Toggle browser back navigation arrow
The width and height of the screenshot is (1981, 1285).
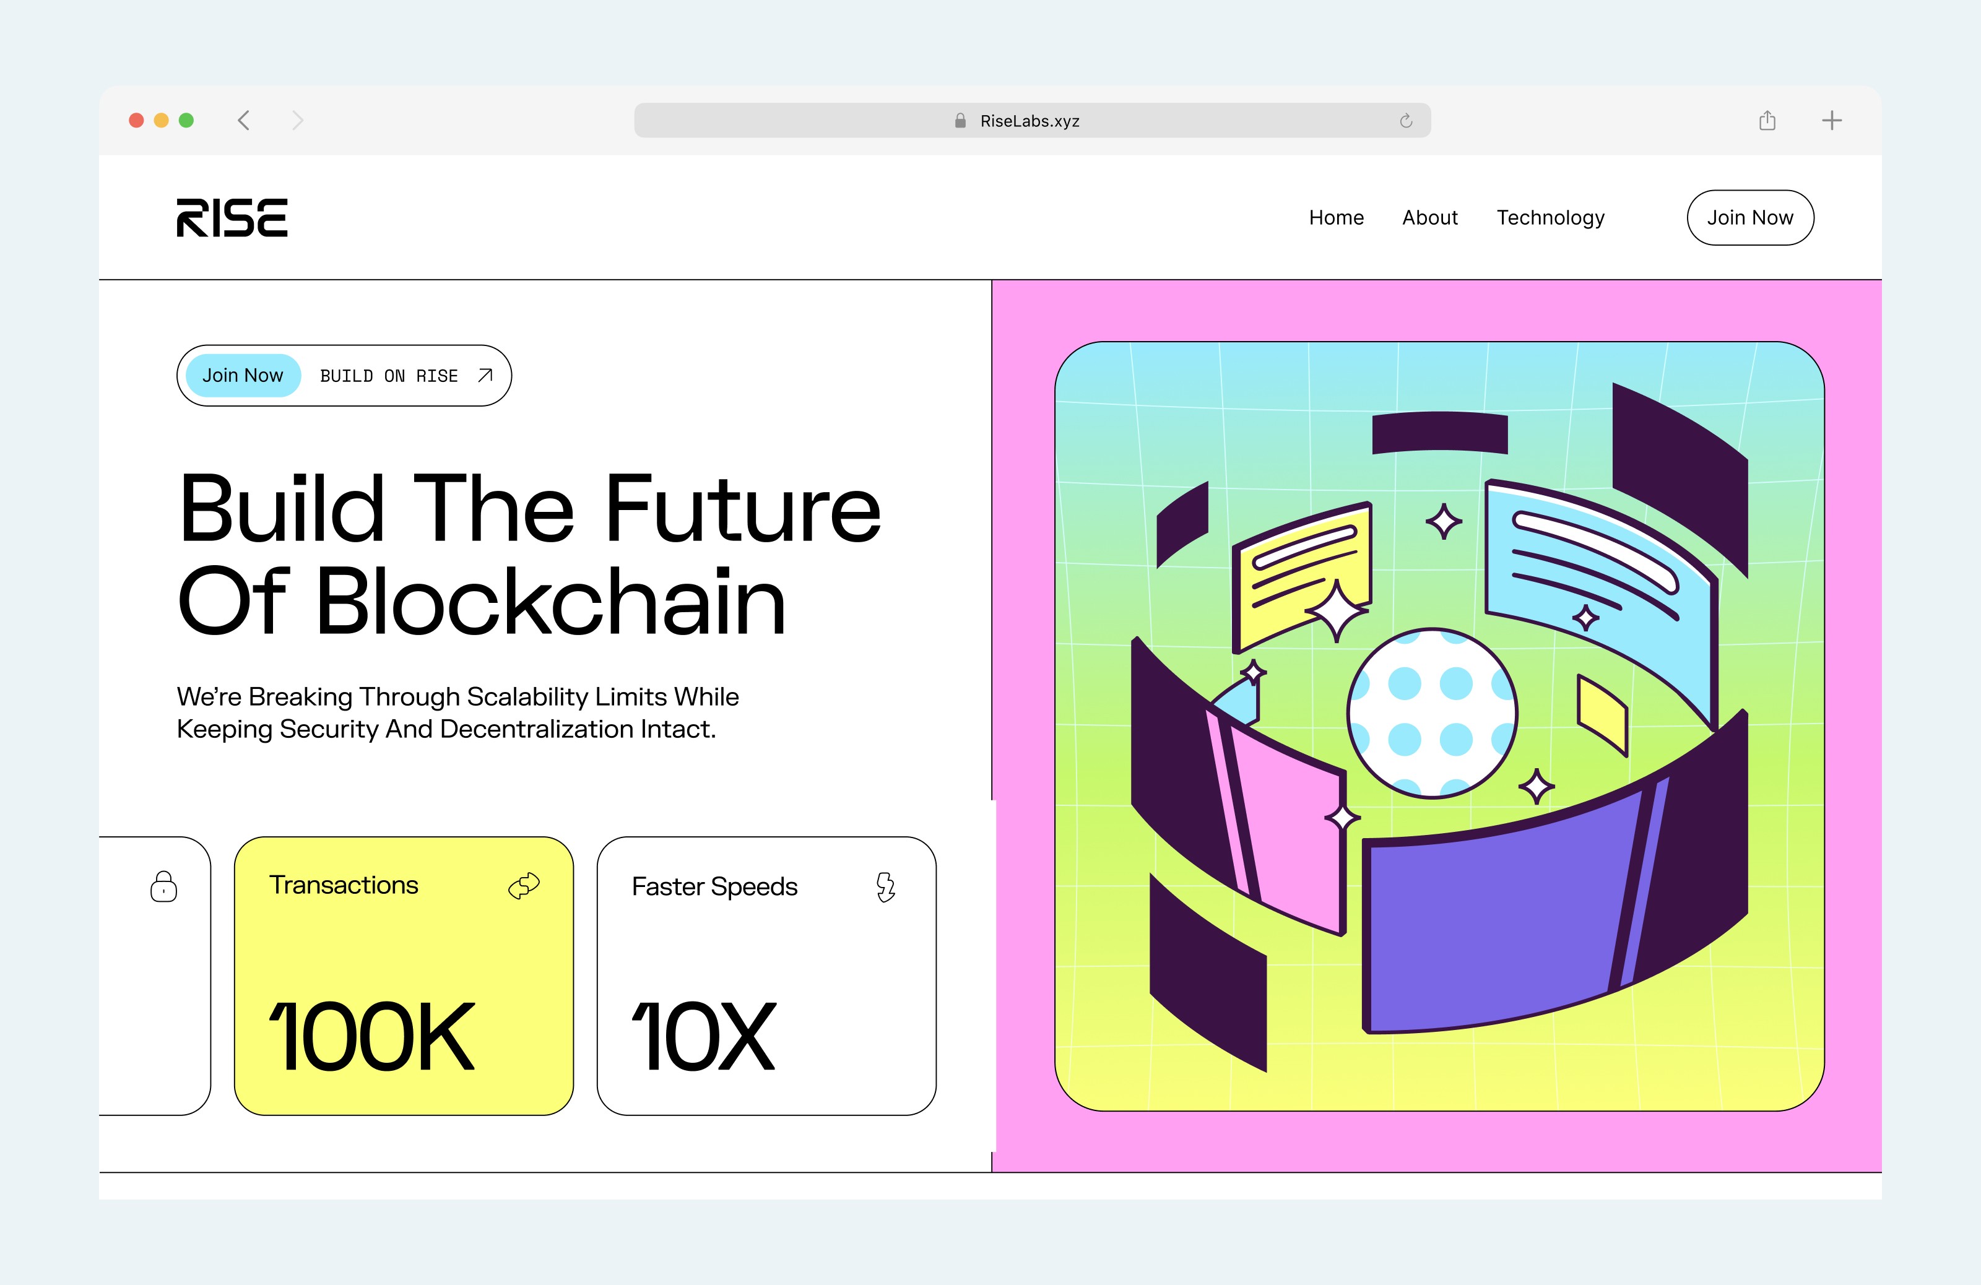click(244, 120)
